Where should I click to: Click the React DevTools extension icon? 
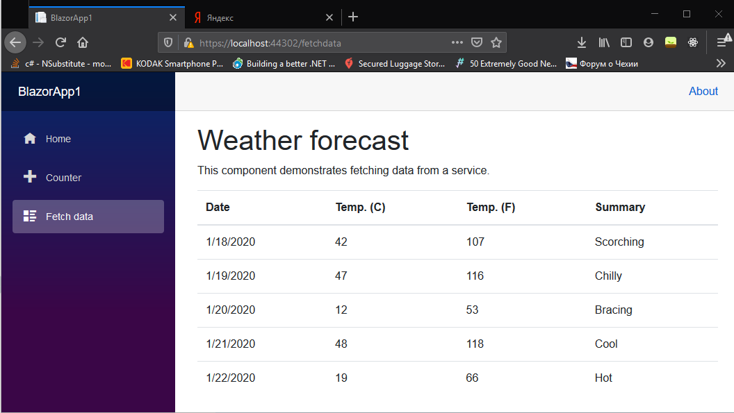(x=693, y=42)
